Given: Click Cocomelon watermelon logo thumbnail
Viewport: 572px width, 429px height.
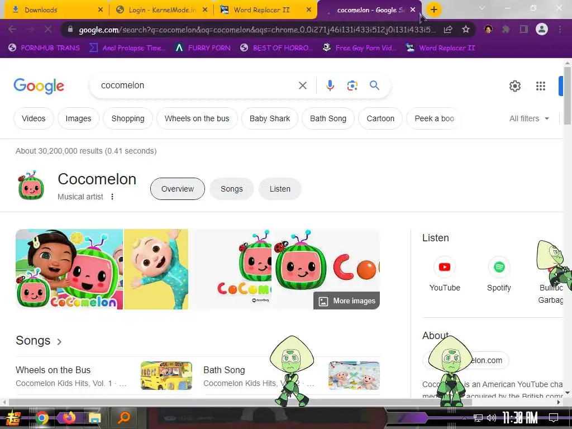Looking at the screenshot, I should coord(31,185).
